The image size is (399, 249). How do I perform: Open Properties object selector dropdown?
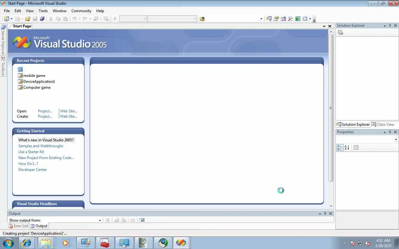[396, 140]
